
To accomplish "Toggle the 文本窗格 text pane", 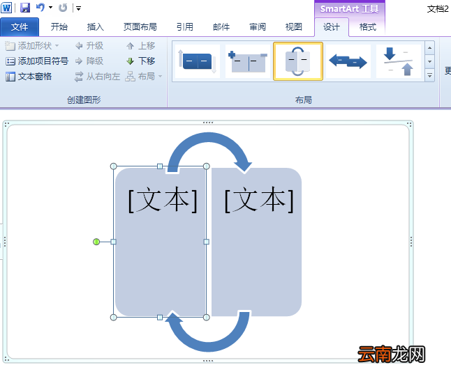I will click(x=29, y=77).
